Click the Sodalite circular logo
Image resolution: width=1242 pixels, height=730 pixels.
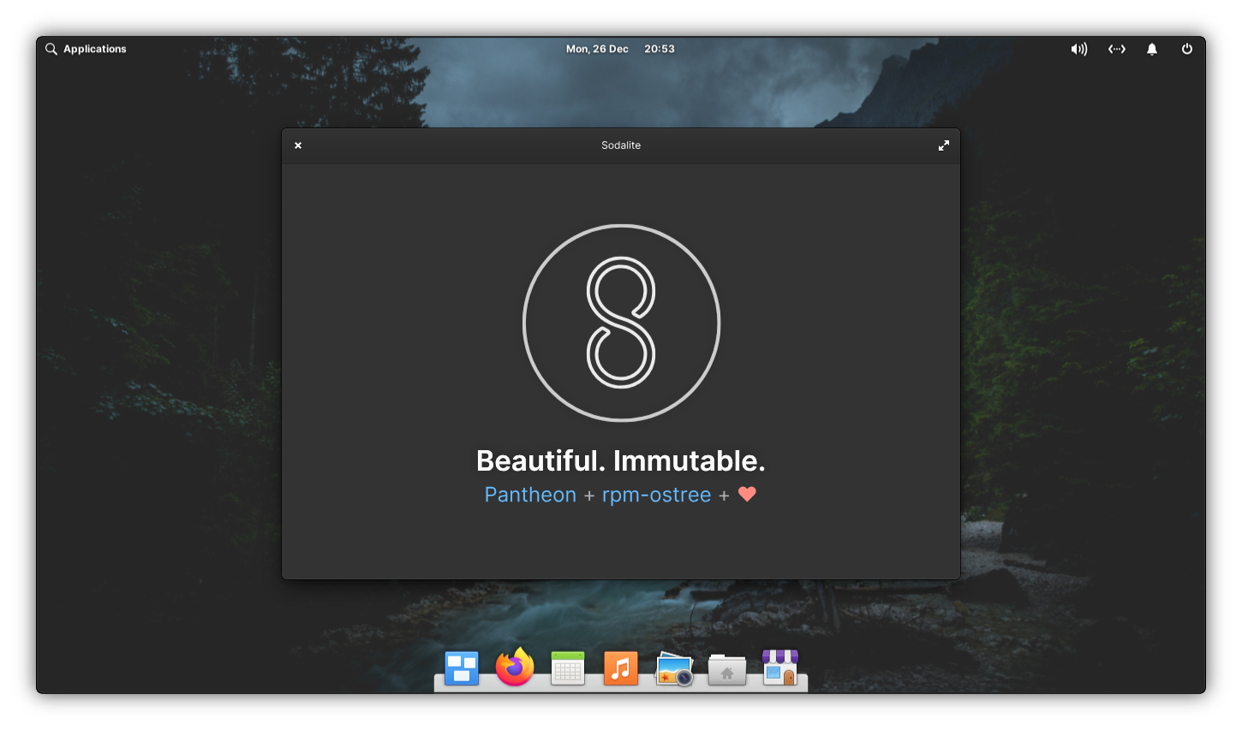coord(621,323)
